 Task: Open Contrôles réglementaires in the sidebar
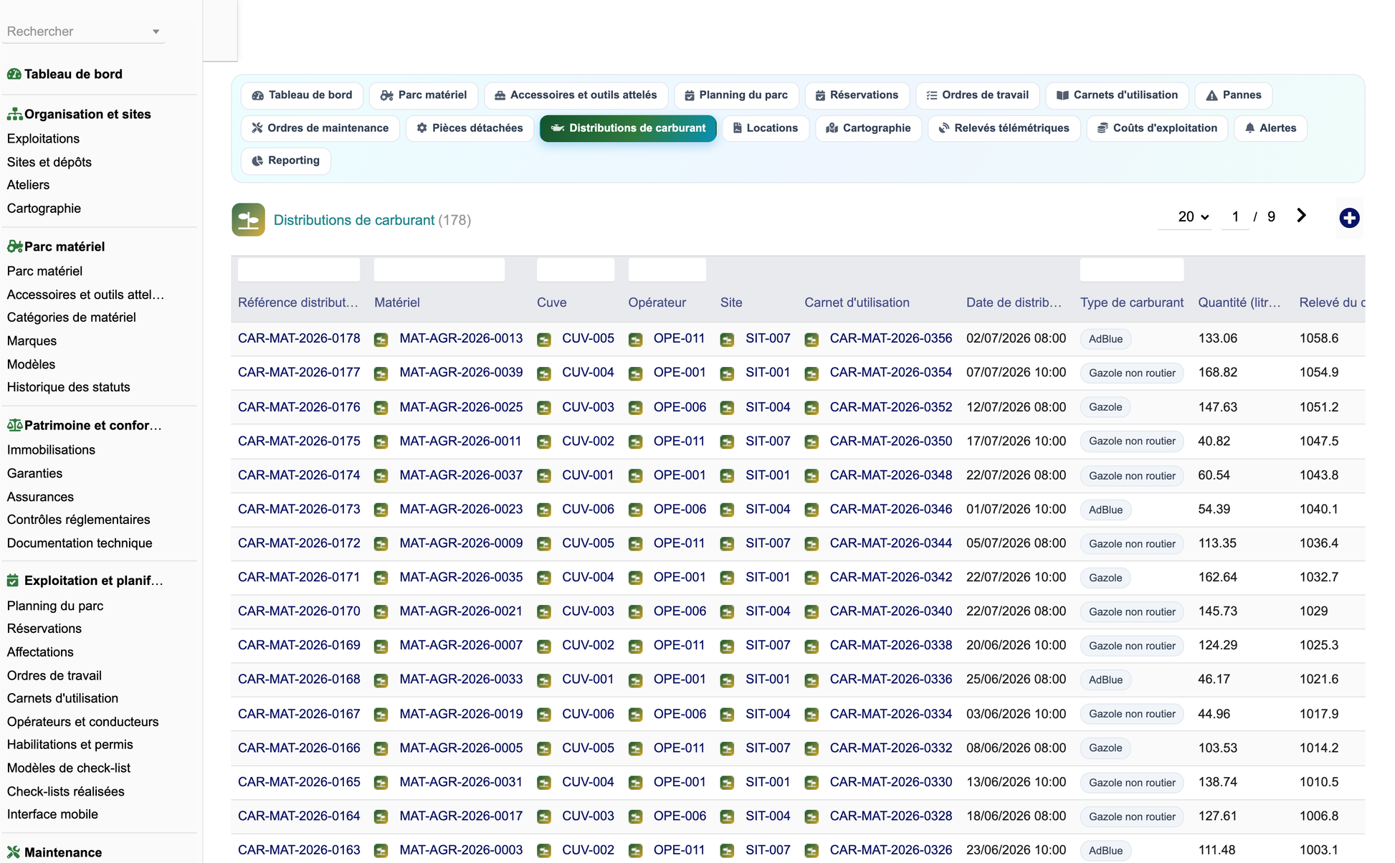pos(79,520)
